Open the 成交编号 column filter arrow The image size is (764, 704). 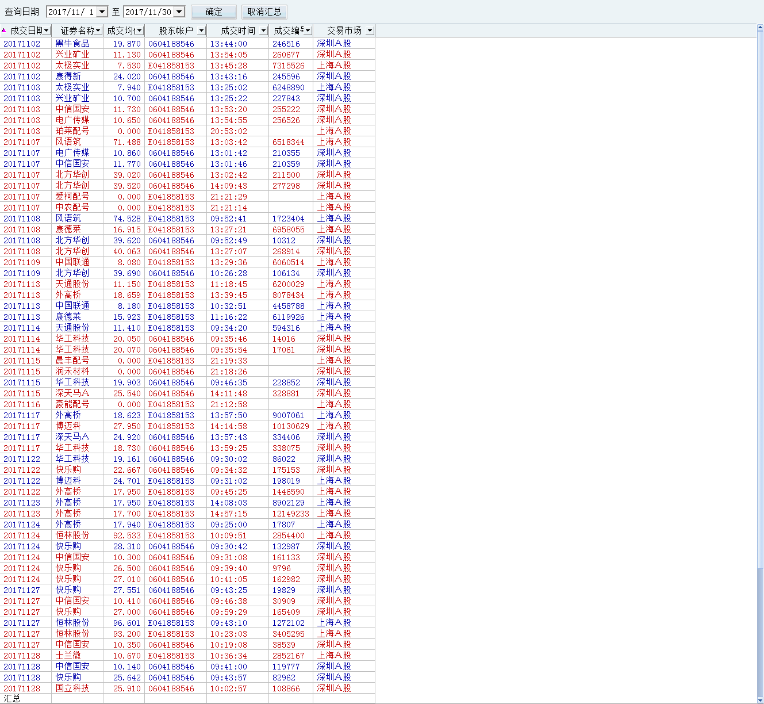(x=308, y=30)
